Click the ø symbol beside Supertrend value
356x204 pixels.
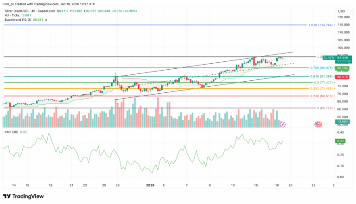(x=46, y=20)
